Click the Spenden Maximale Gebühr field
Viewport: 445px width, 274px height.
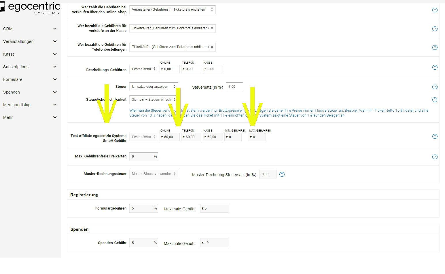214,243
